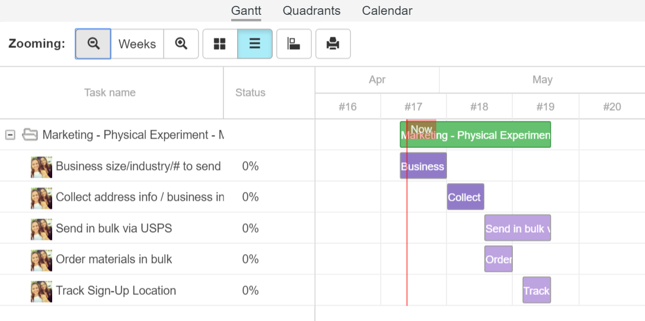This screenshot has height=321, width=645.
Task: Collapse the Marketing - Physical Experiment group
Action: [10, 135]
